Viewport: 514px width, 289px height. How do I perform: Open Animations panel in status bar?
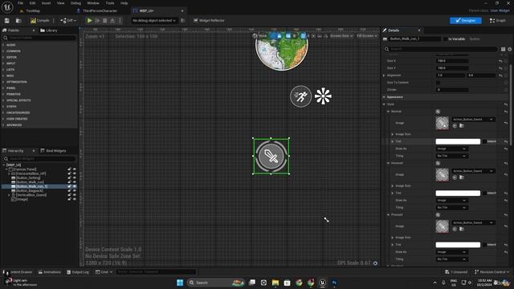click(50, 272)
